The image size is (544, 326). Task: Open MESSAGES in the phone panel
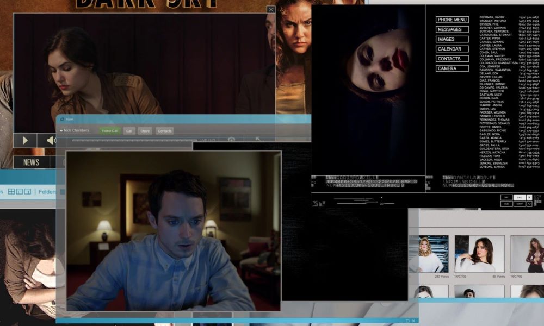click(452, 30)
